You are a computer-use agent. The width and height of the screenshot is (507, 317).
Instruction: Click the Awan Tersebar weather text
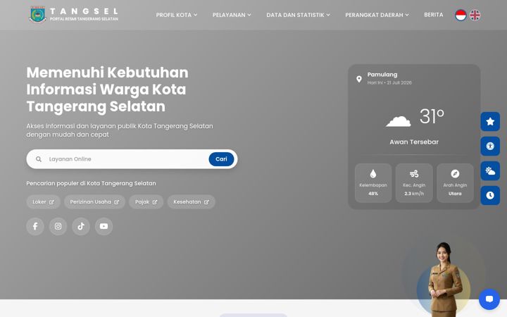414,142
